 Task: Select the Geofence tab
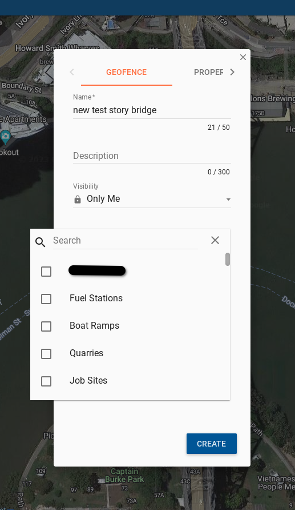pos(127,72)
